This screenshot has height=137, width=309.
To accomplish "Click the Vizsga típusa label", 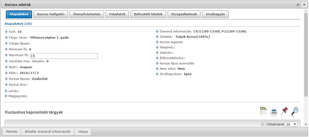I will coord(19,43).
